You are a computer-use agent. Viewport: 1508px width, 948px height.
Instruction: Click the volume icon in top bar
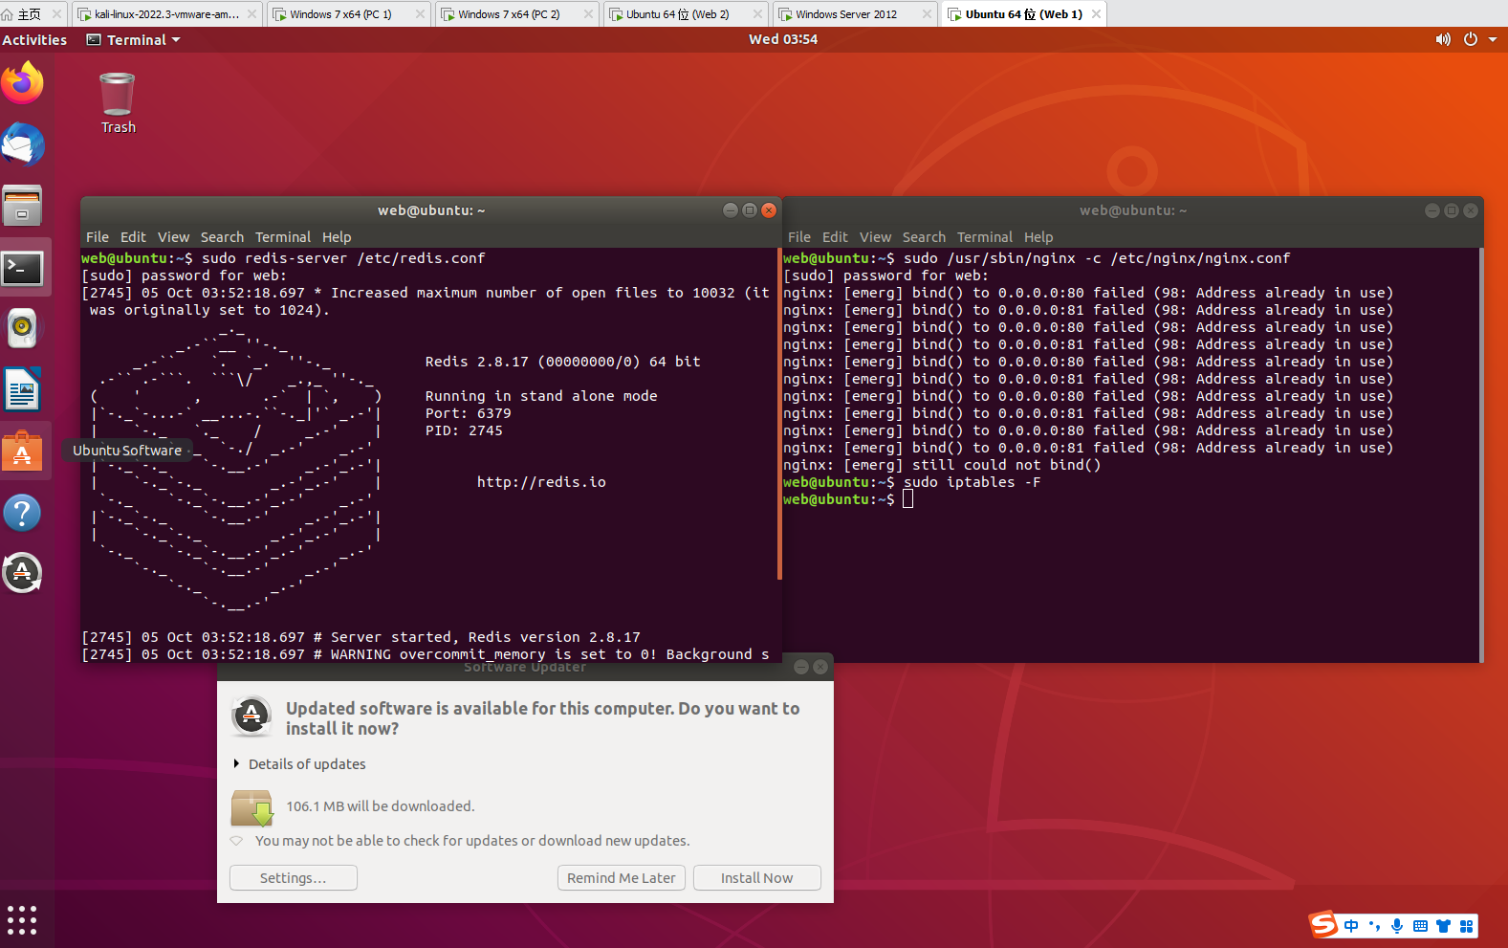coord(1443,39)
